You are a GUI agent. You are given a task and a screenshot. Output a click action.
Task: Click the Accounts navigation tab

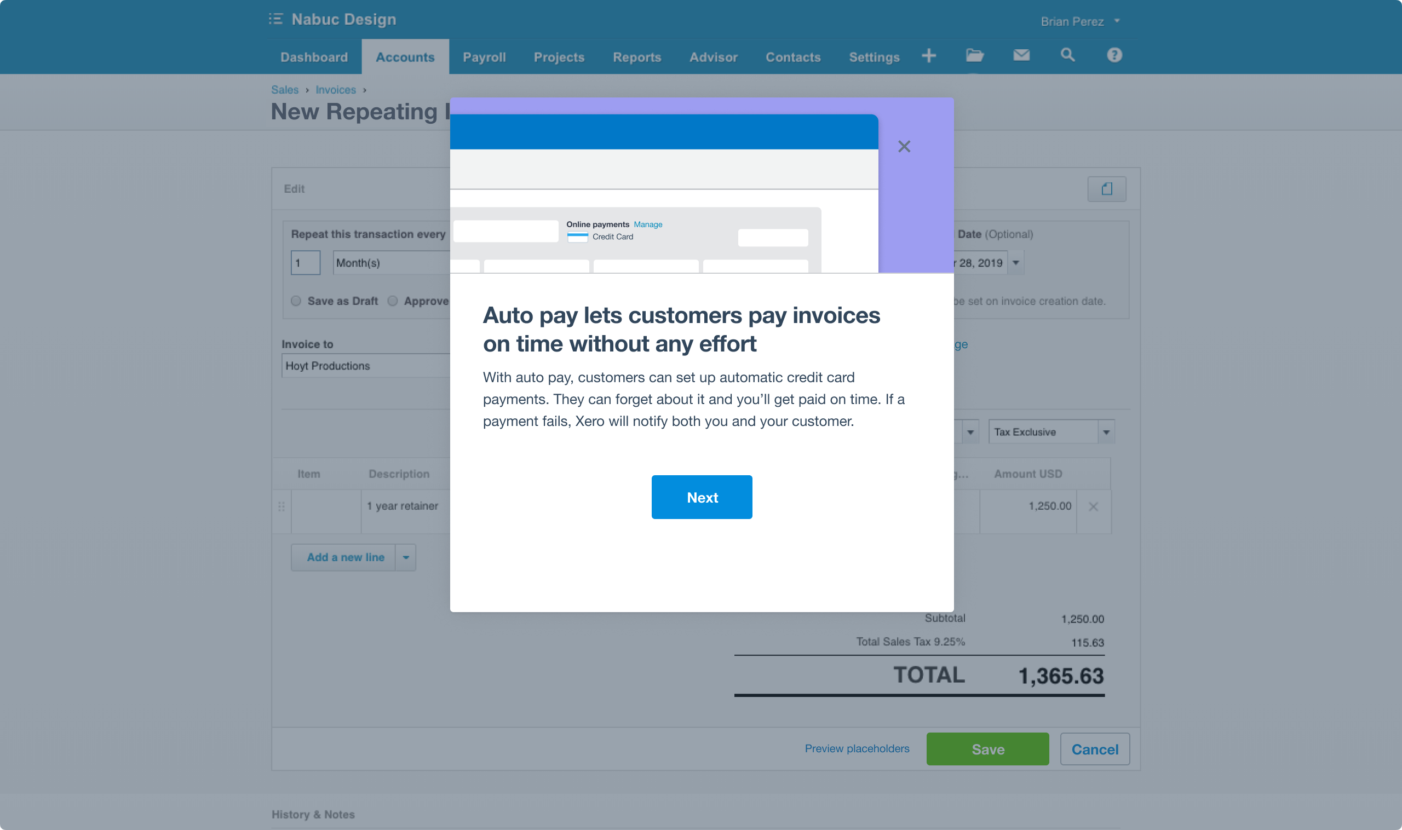404,55
